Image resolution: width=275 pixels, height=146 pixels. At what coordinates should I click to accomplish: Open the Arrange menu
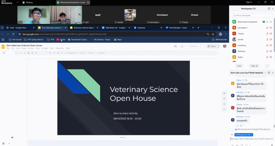[x=44, y=48]
